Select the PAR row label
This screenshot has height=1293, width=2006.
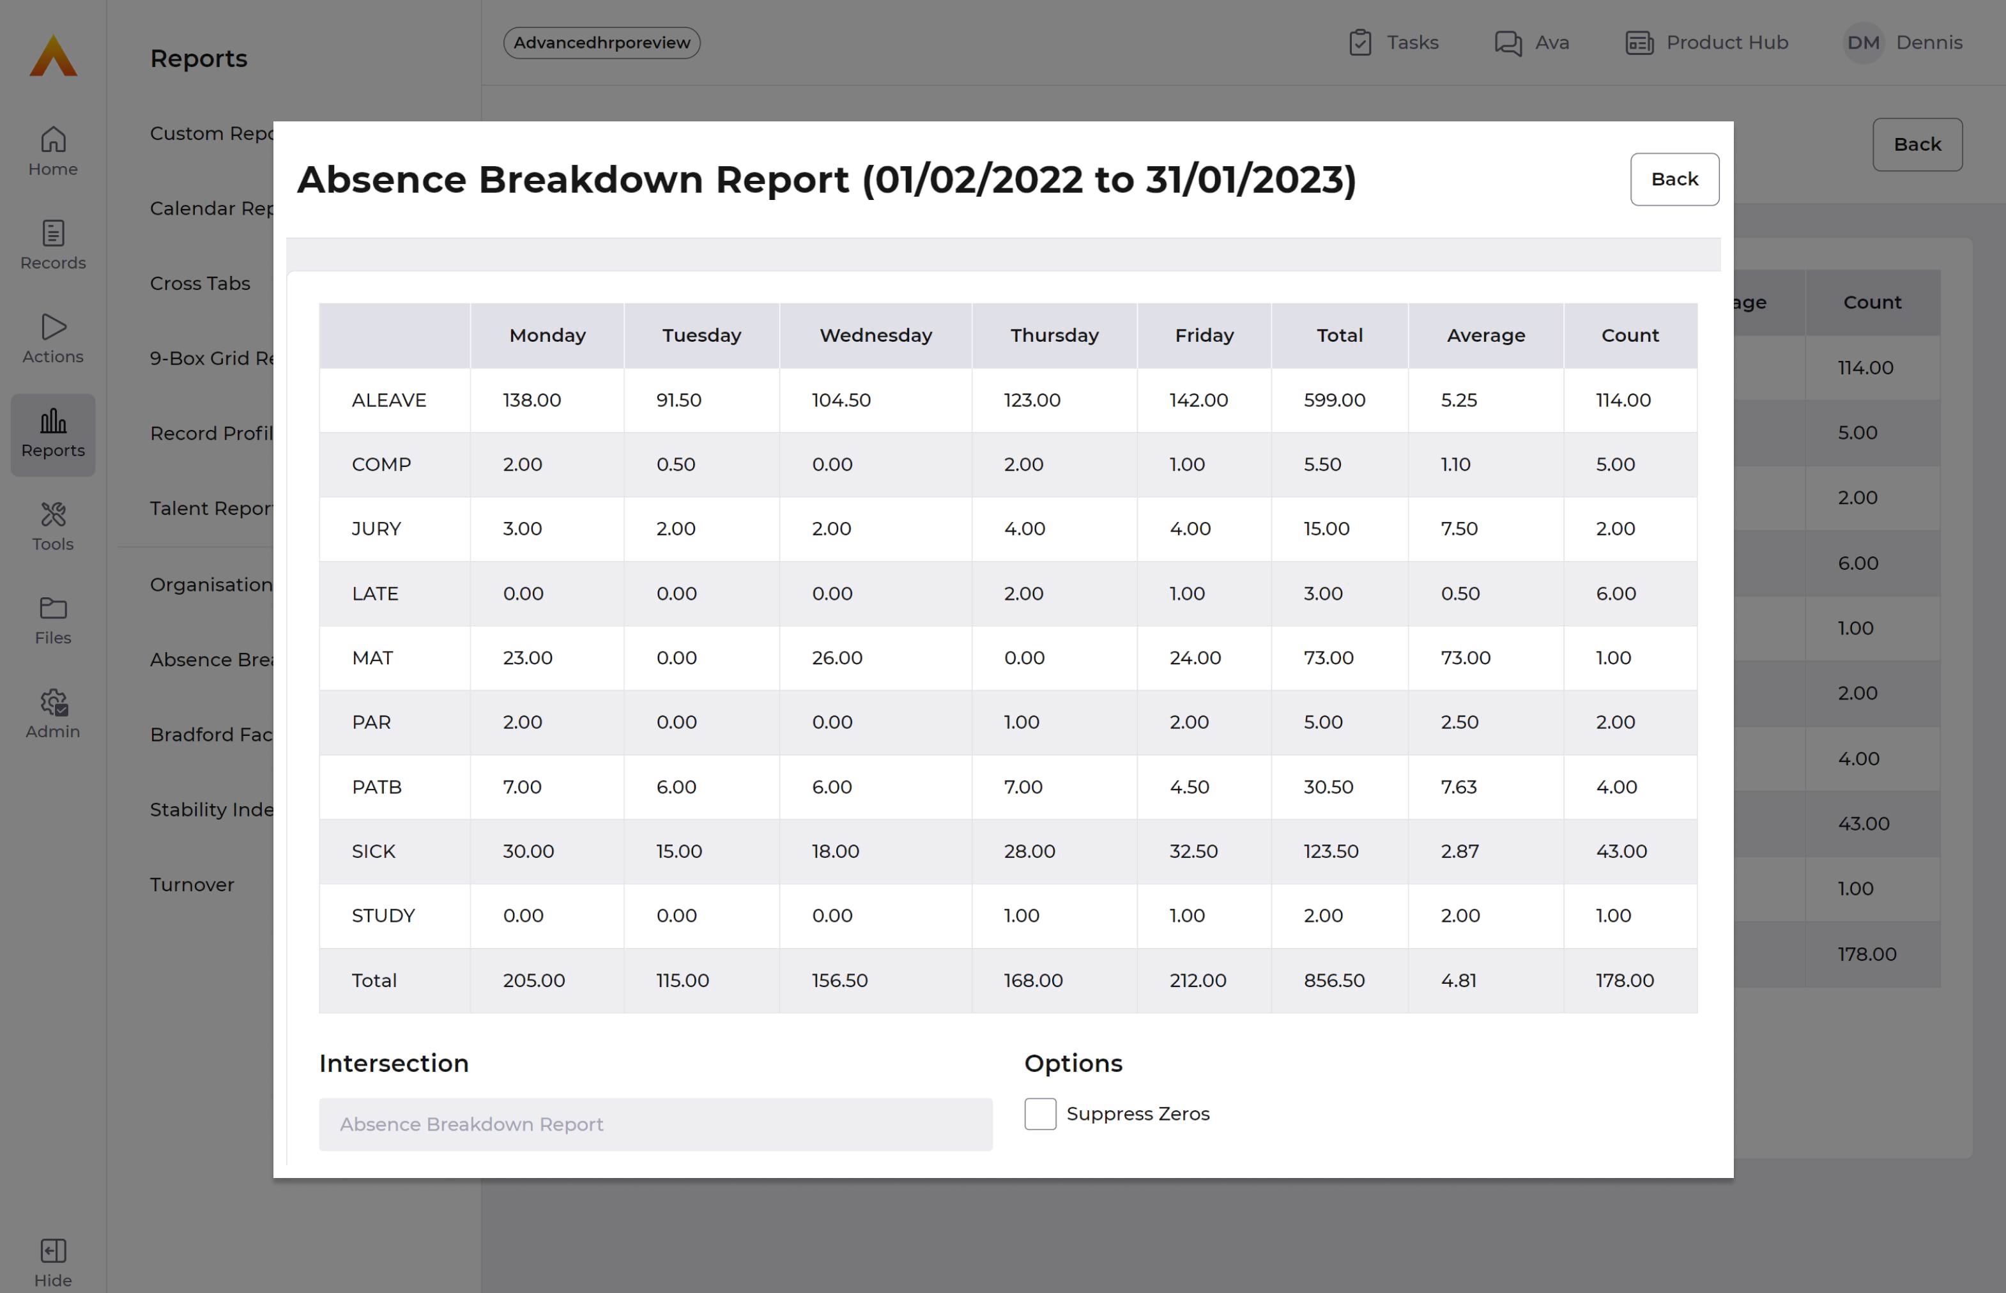[371, 722]
